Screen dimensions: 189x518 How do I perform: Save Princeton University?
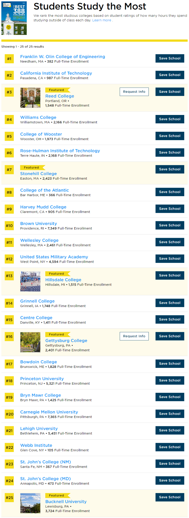click(170, 381)
